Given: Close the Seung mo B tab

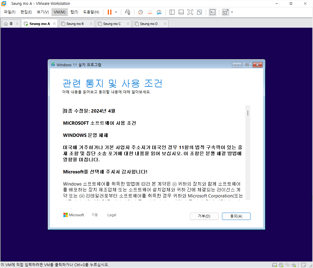Looking at the screenshot, I should coord(91,23).
